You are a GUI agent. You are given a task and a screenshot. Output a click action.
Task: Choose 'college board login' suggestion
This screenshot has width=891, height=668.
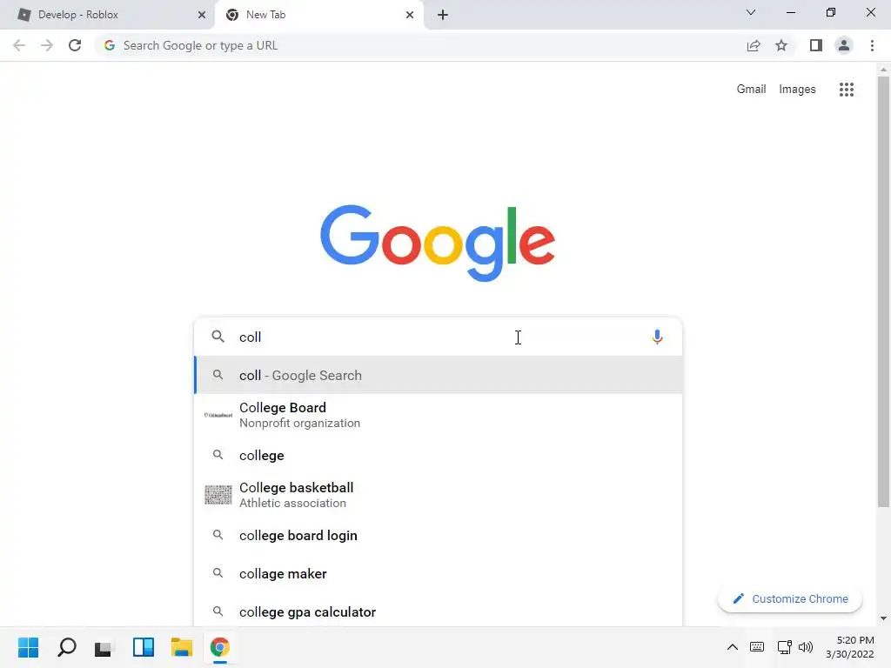(x=438, y=536)
